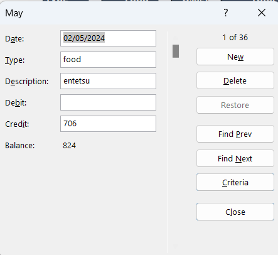Click the Date label
Screen dimensions: 278x255
pyautogui.click(x=14, y=39)
